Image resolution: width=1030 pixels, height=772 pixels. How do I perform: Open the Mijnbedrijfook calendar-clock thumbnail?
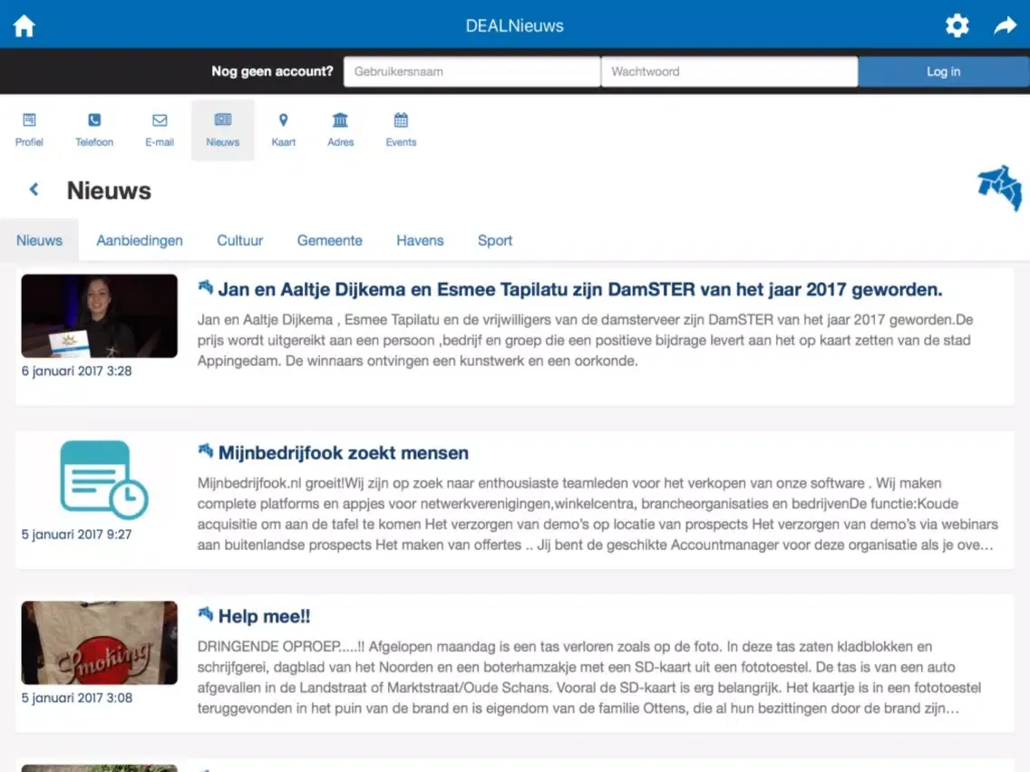(x=103, y=480)
